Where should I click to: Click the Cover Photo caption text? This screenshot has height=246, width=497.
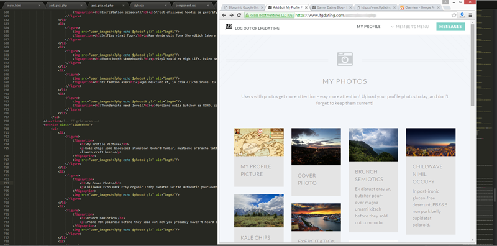[307, 179]
